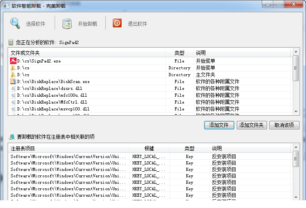Click the 取消该项 button

[x=284, y=125]
